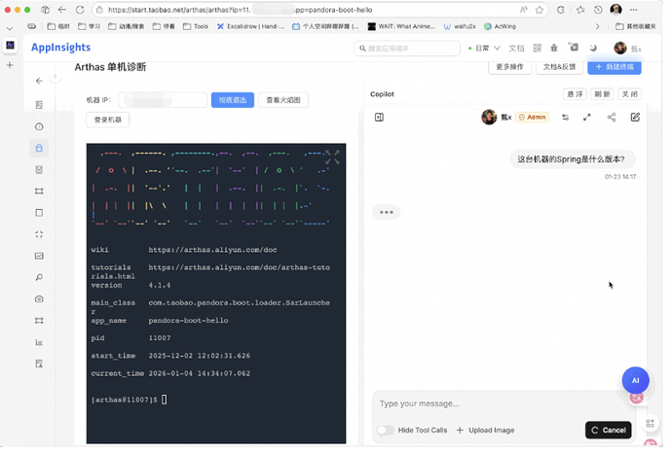This screenshot has width=672, height=452.
Task: Open the Excalidraw bookmark
Action: coord(250,26)
